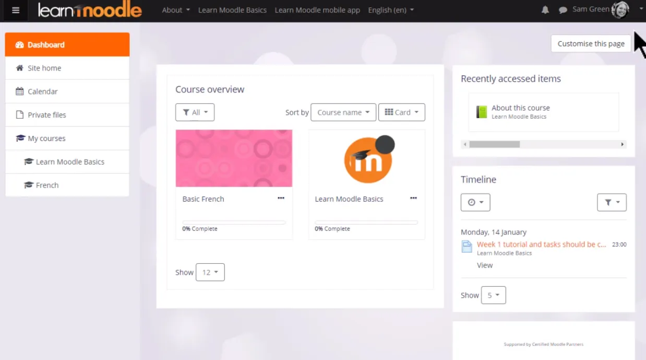Open the Sort by Course name dropdown
The image size is (646, 360).
(x=343, y=112)
